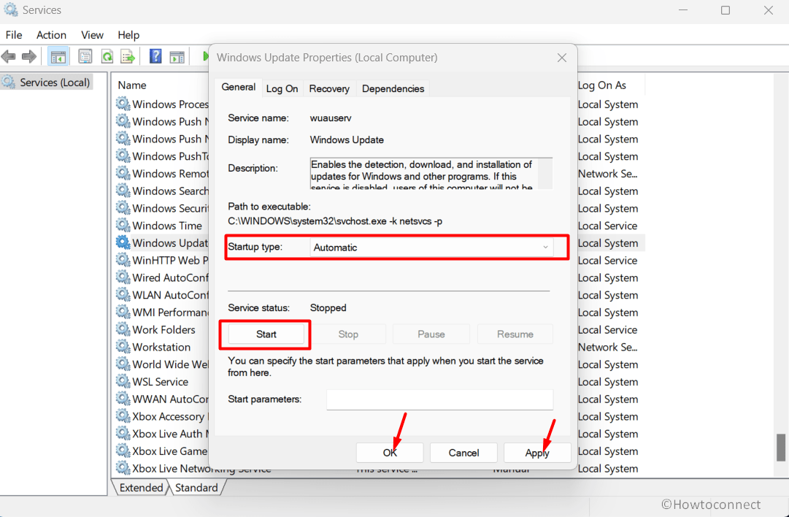Click the gear icon beside World Wide We
The image size is (789, 517).
click(123, 364)
